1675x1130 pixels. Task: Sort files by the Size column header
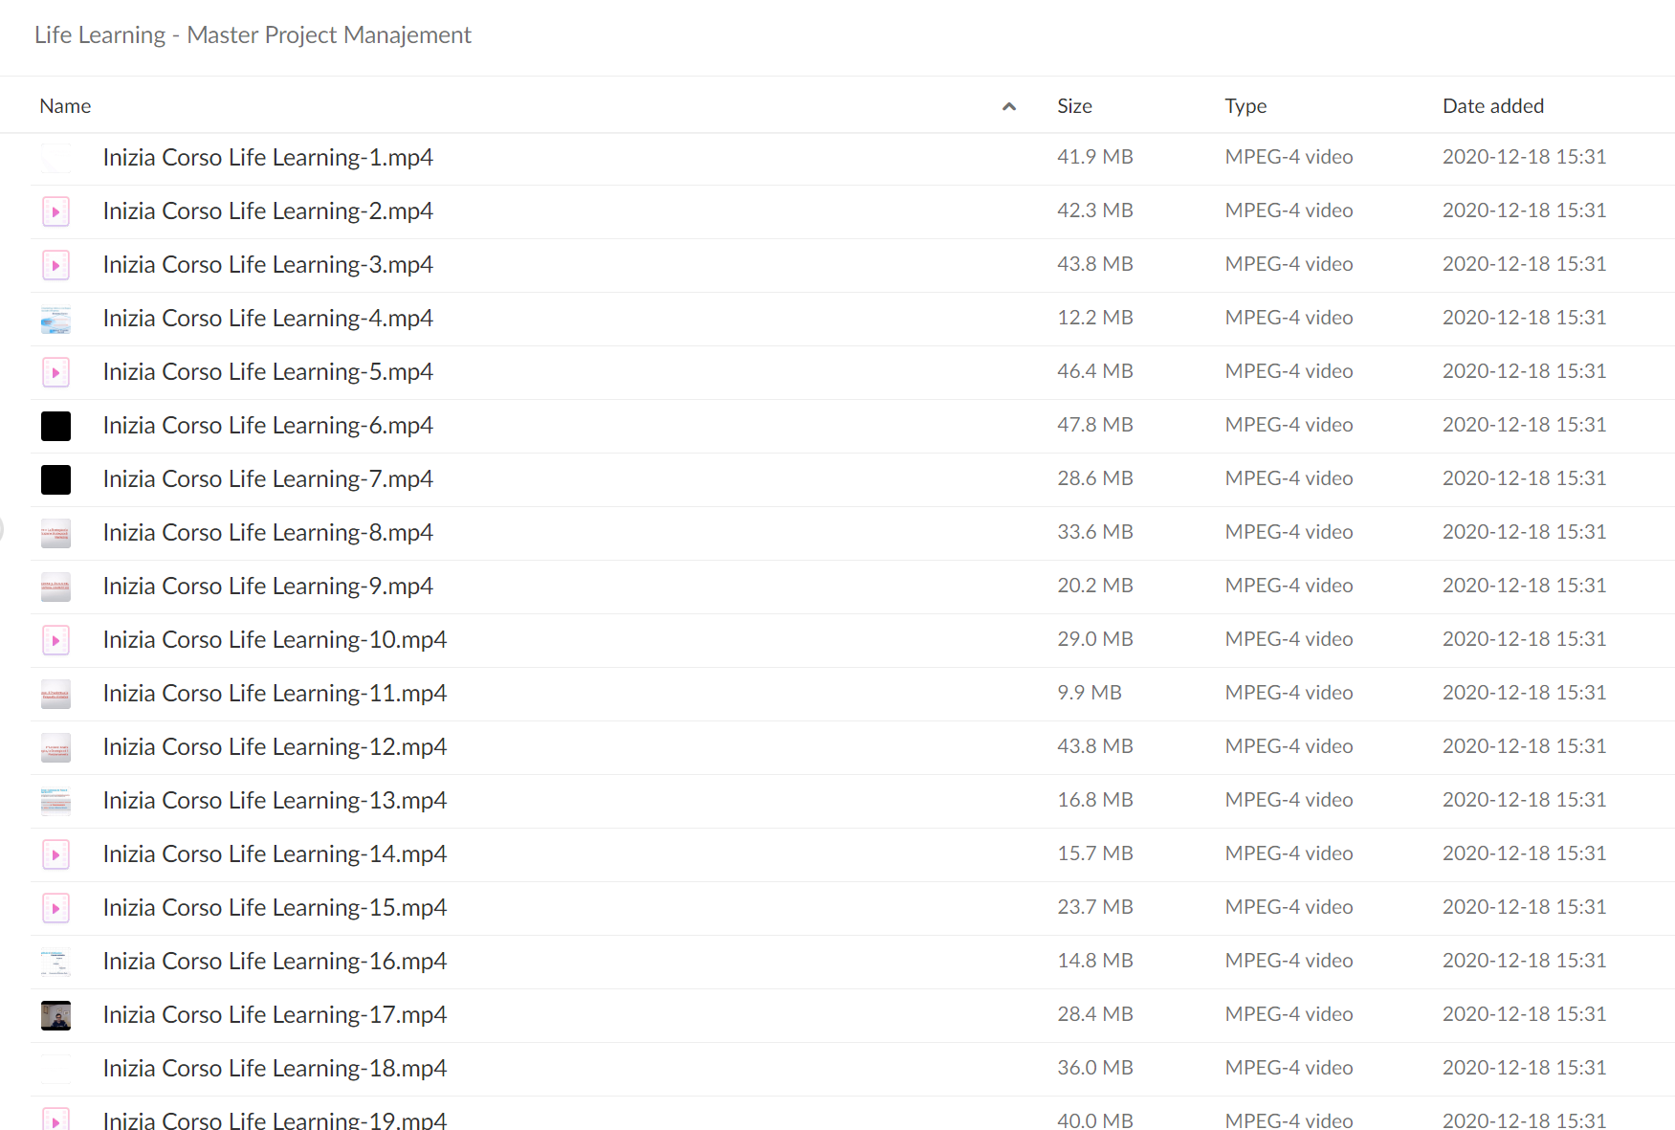(x=1074, y=106)
